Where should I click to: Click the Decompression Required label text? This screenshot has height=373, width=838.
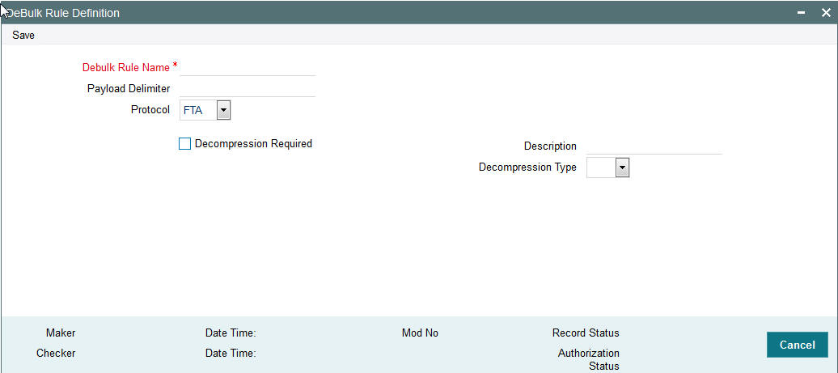pos(253,143)
